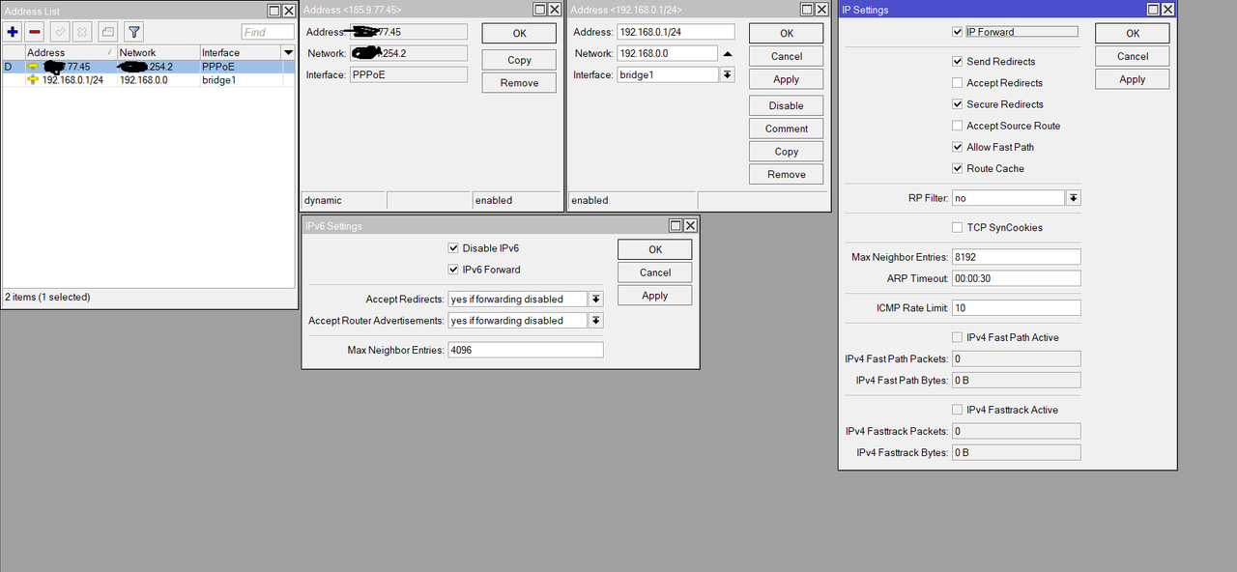
Task: Remove the selected address with the red minus icon
Action: point(35,32)
